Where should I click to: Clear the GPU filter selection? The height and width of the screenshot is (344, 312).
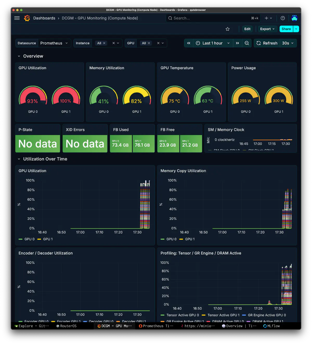click(x=158, y=43)
